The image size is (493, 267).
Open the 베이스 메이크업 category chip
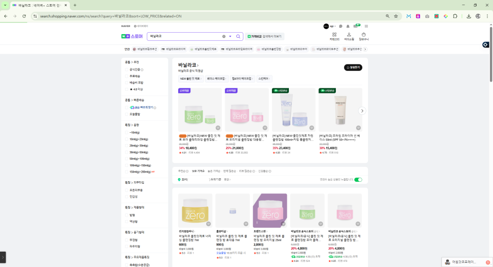tap(216, 79)
